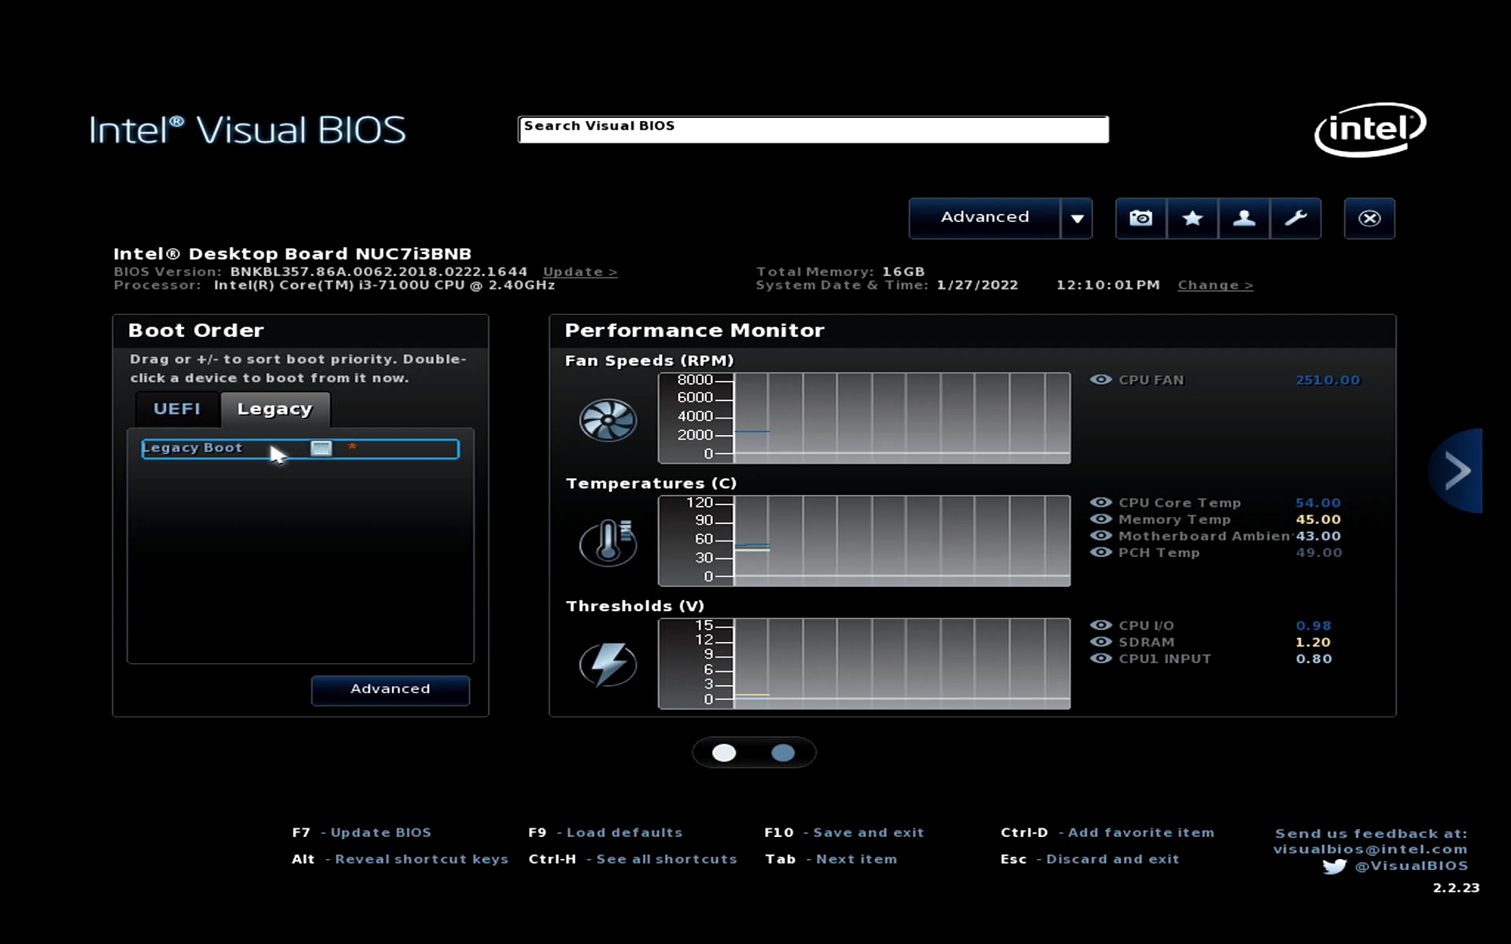Click F9 Load defaults shortcut
Screen dimensions: 1511x944
tap(605, 832)
